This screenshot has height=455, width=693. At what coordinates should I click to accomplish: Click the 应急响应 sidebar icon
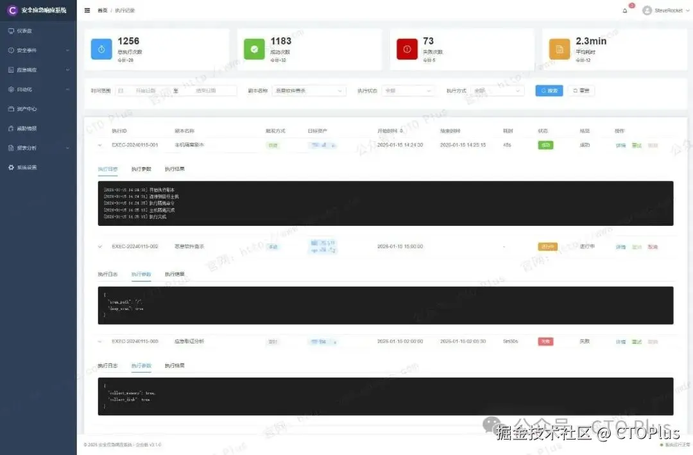pos(11,70)
